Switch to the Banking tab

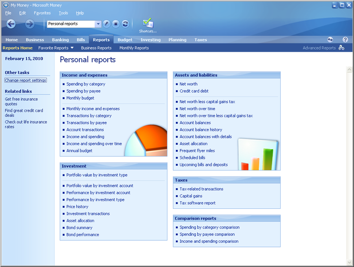(60, 40)
